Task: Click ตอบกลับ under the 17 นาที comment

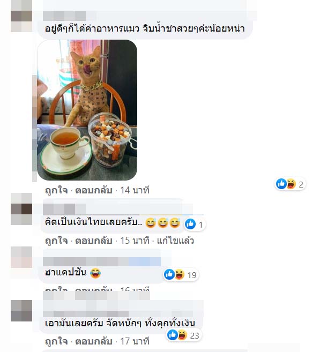Action: (x=94, y=341)
